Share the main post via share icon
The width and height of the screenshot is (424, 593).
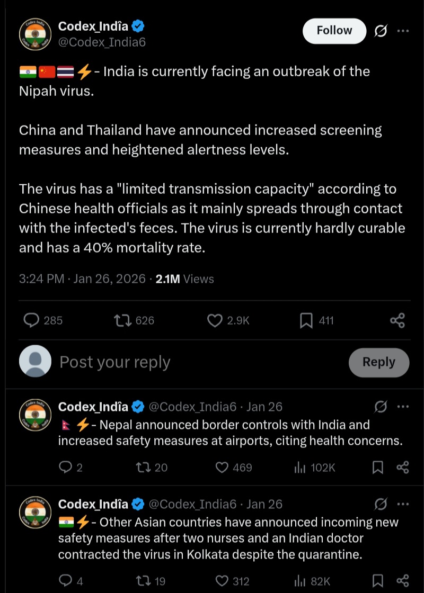(397, 320)
